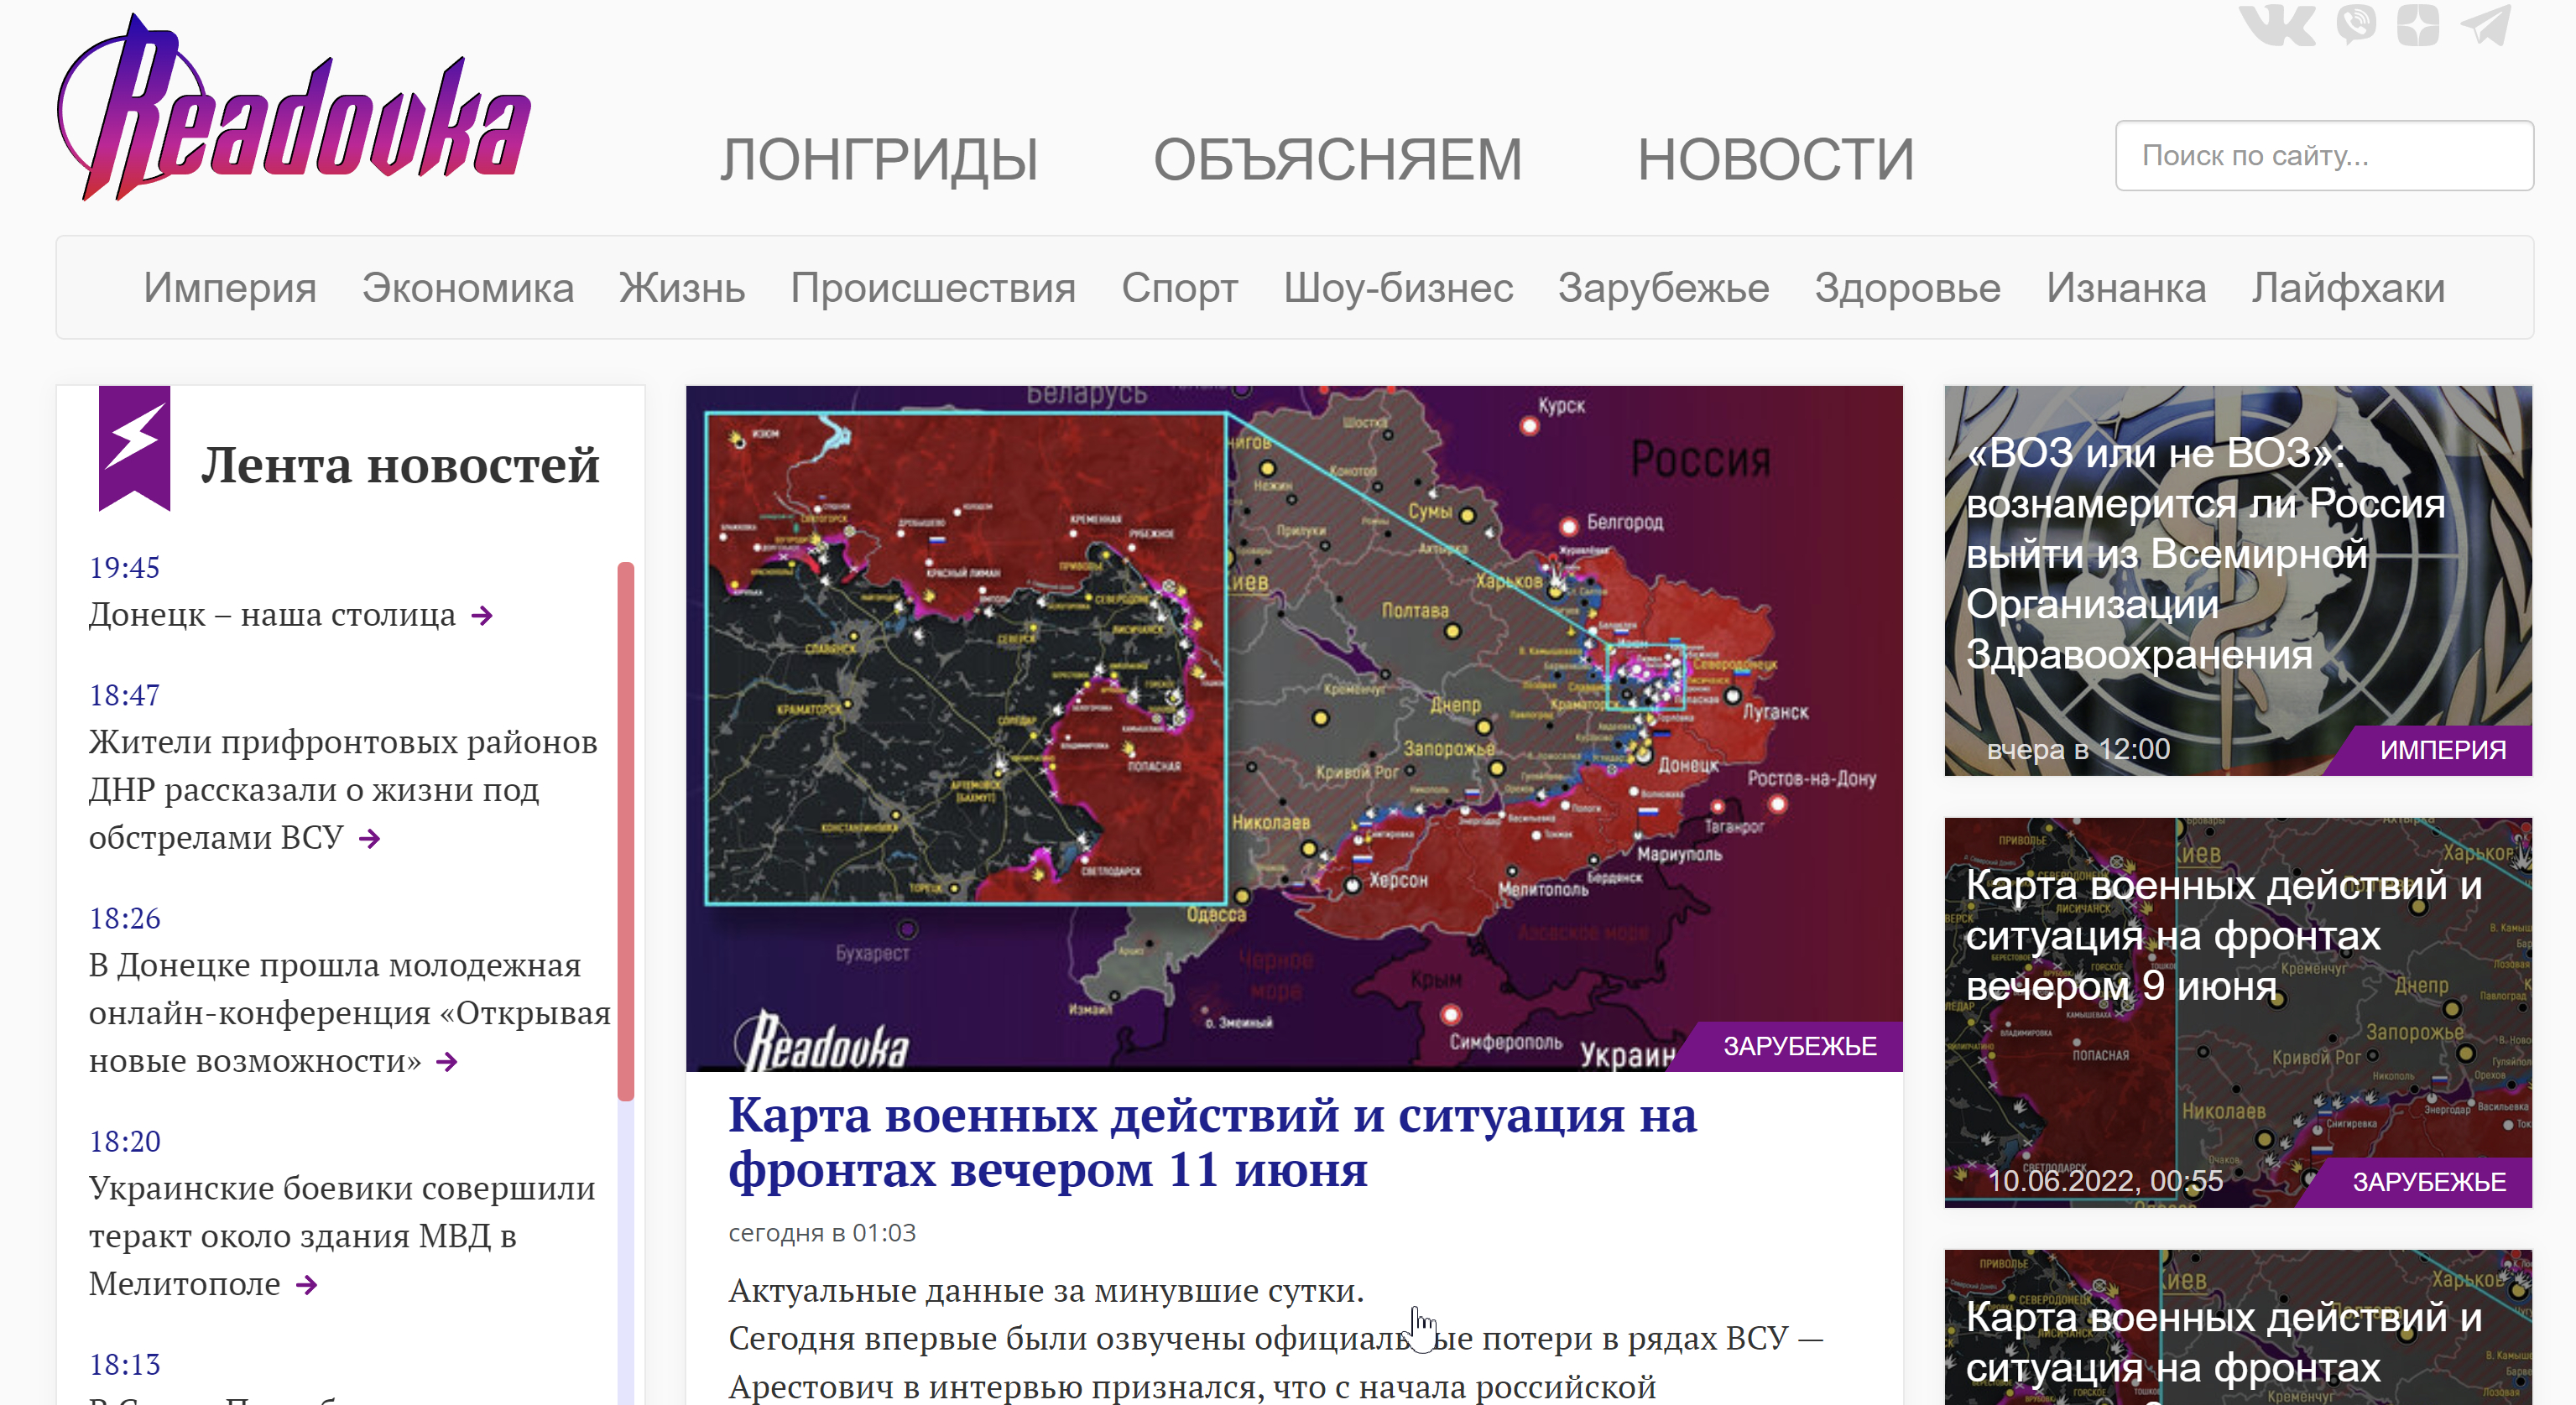
Task: Open the VK social network icon
Action: (x=2277, y=25)
